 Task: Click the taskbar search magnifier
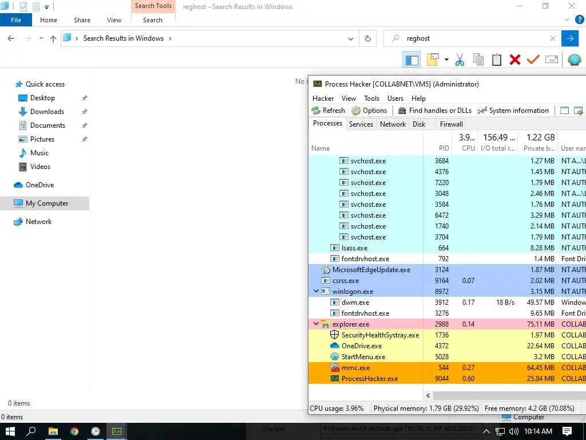click(31, 431)
